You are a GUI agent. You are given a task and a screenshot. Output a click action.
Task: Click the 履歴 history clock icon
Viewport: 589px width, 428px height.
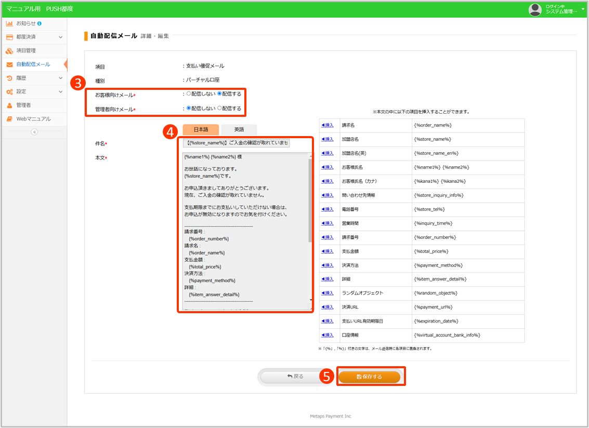tap(9, 78)
